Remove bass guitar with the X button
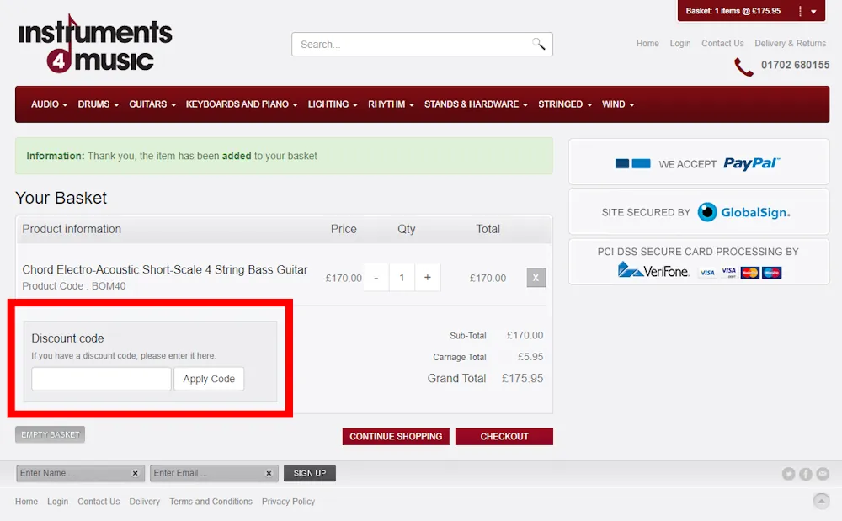 pos(536,278)
